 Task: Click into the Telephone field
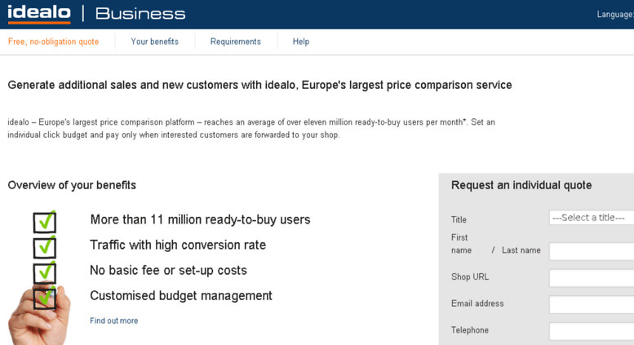point(591,332)
